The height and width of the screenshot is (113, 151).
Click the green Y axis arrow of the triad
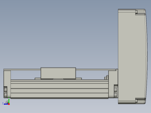click(x=9, y=101)
